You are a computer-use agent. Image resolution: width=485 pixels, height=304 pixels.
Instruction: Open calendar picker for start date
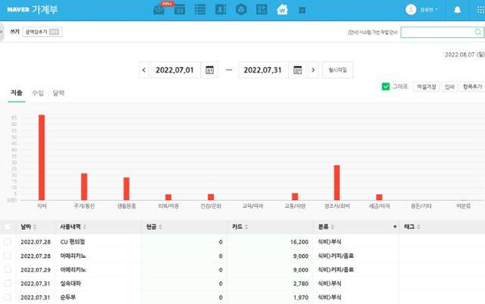210,70
